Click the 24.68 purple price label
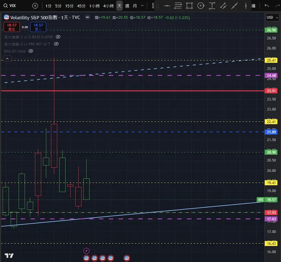 (271, 76)
